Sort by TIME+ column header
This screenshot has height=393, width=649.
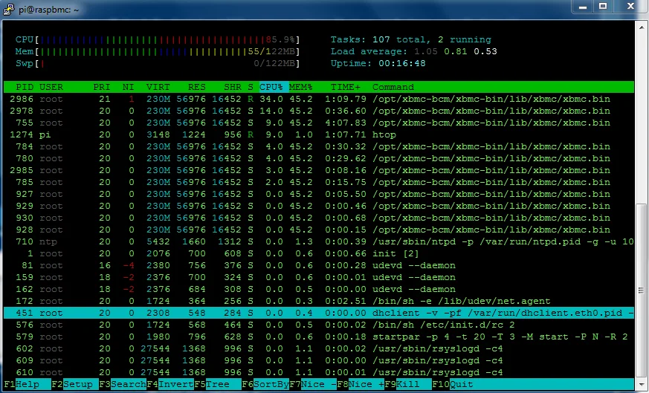pos(346,87)
